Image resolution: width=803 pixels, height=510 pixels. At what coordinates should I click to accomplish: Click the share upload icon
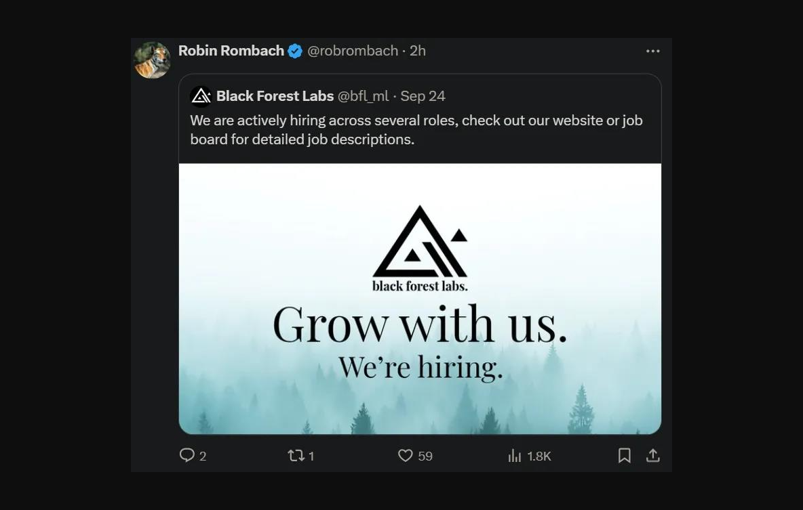652,456
